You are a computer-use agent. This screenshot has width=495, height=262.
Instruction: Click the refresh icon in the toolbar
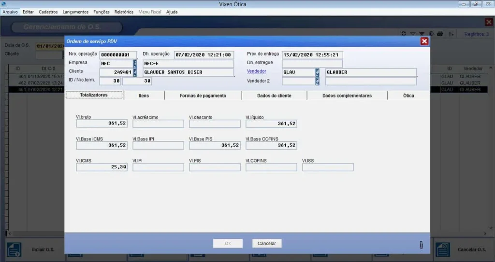point(404,34)
